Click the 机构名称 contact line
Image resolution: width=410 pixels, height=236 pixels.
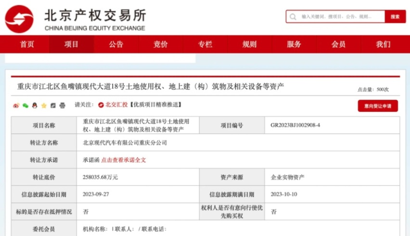point(125,229)
